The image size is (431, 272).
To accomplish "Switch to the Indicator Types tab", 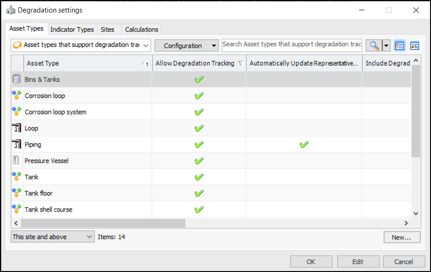I will pos(72,29).
